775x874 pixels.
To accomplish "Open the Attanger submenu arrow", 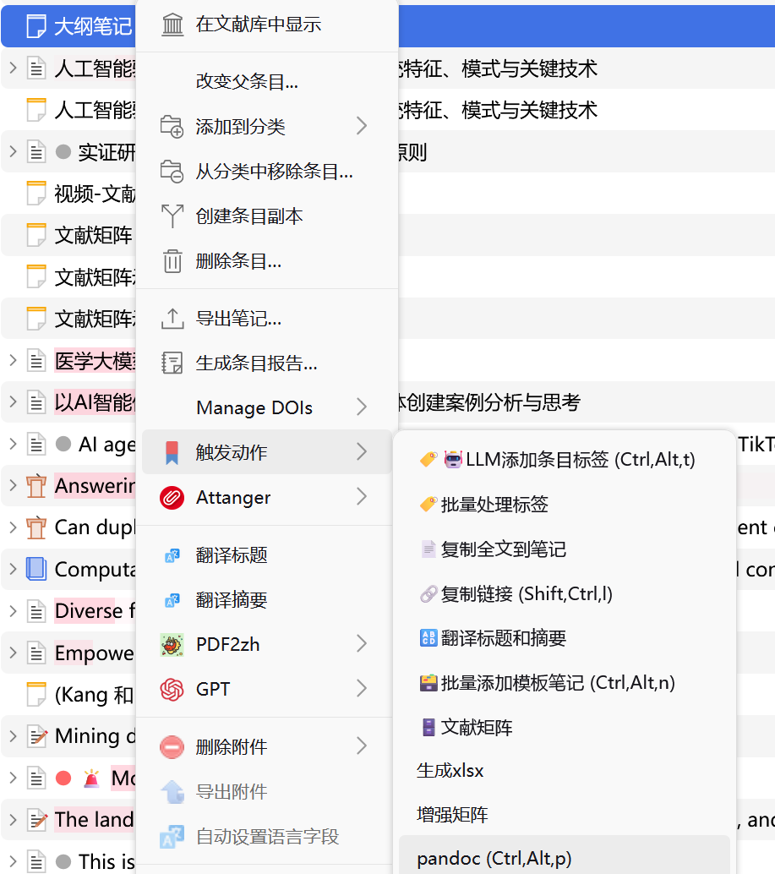I will (x=362, y=497).
